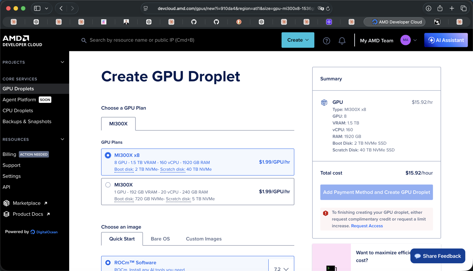Follow the Request Access link
This screenshot has width=473, height=271.
click(367, 226)
